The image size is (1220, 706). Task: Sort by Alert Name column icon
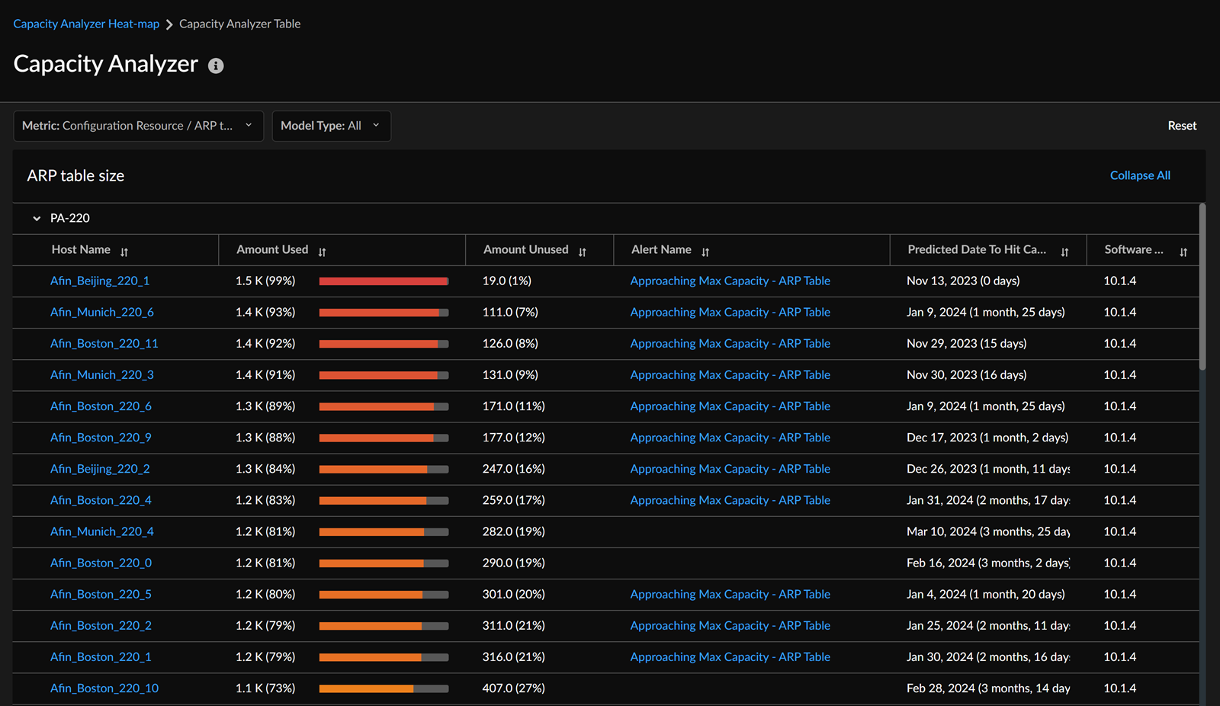pos(705,252)
